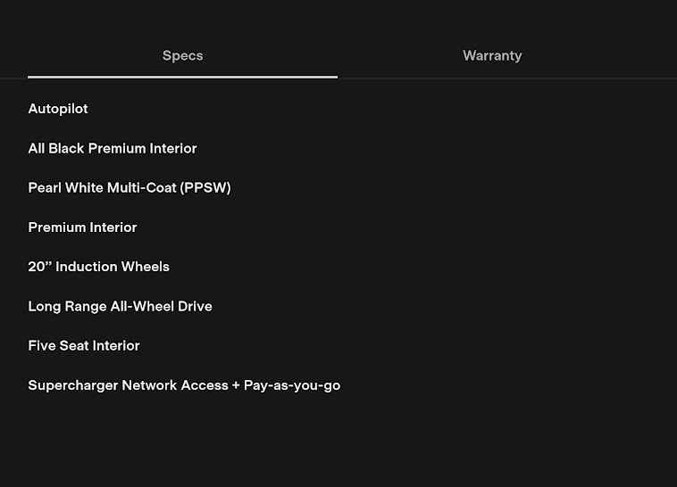Select All Black Premium Interior entry

(x=113, y=148)
